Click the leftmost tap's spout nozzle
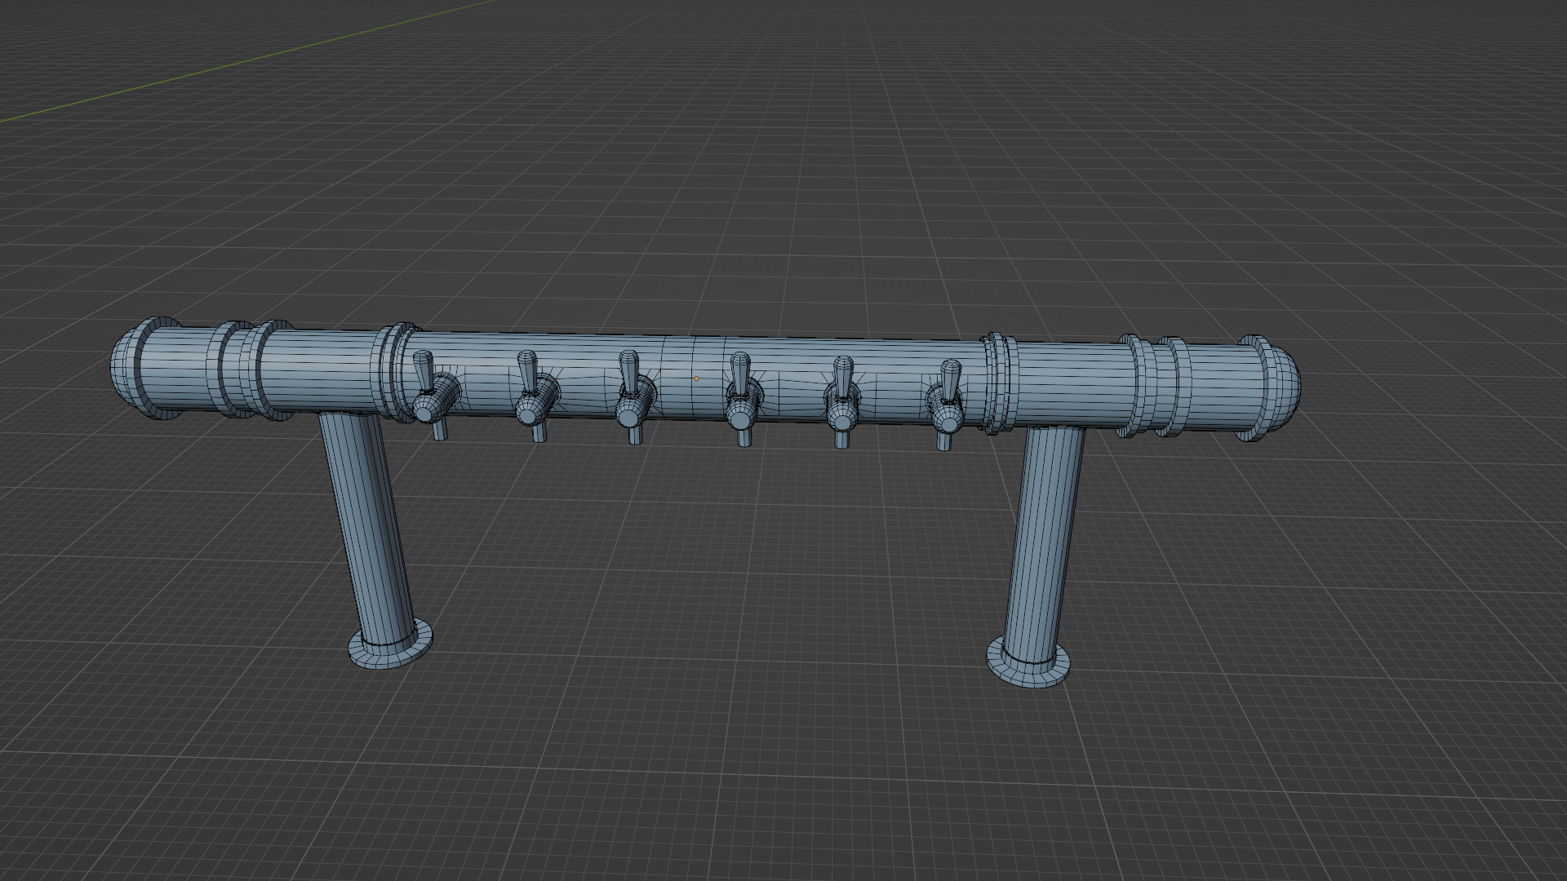 440,432
